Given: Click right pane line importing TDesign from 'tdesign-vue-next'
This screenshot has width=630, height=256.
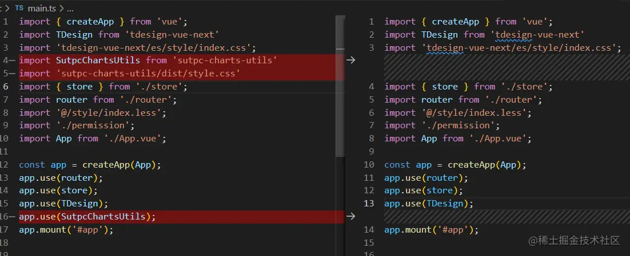Looking at the screenshot, I should (485, 35).
